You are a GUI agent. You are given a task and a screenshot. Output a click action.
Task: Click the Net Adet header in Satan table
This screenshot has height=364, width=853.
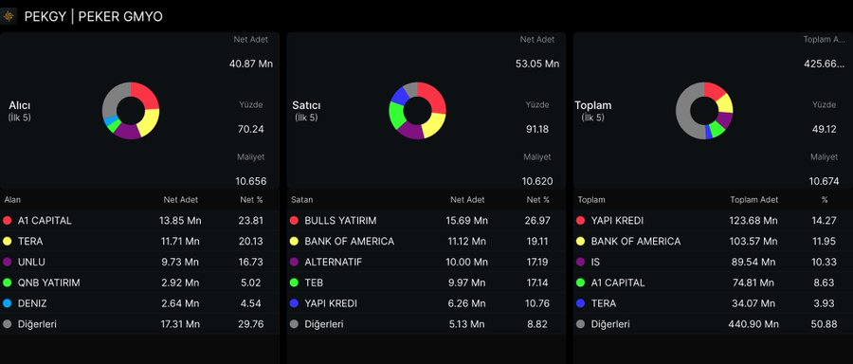click(467, 200)
